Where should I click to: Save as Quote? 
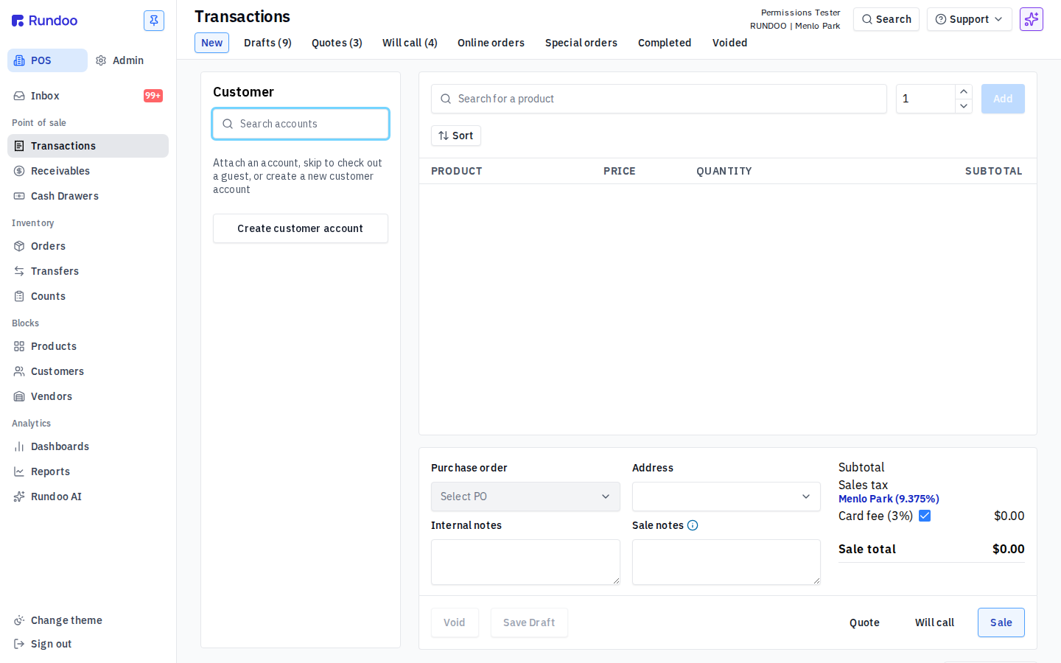pyautogui.click(x=864, y=622)
